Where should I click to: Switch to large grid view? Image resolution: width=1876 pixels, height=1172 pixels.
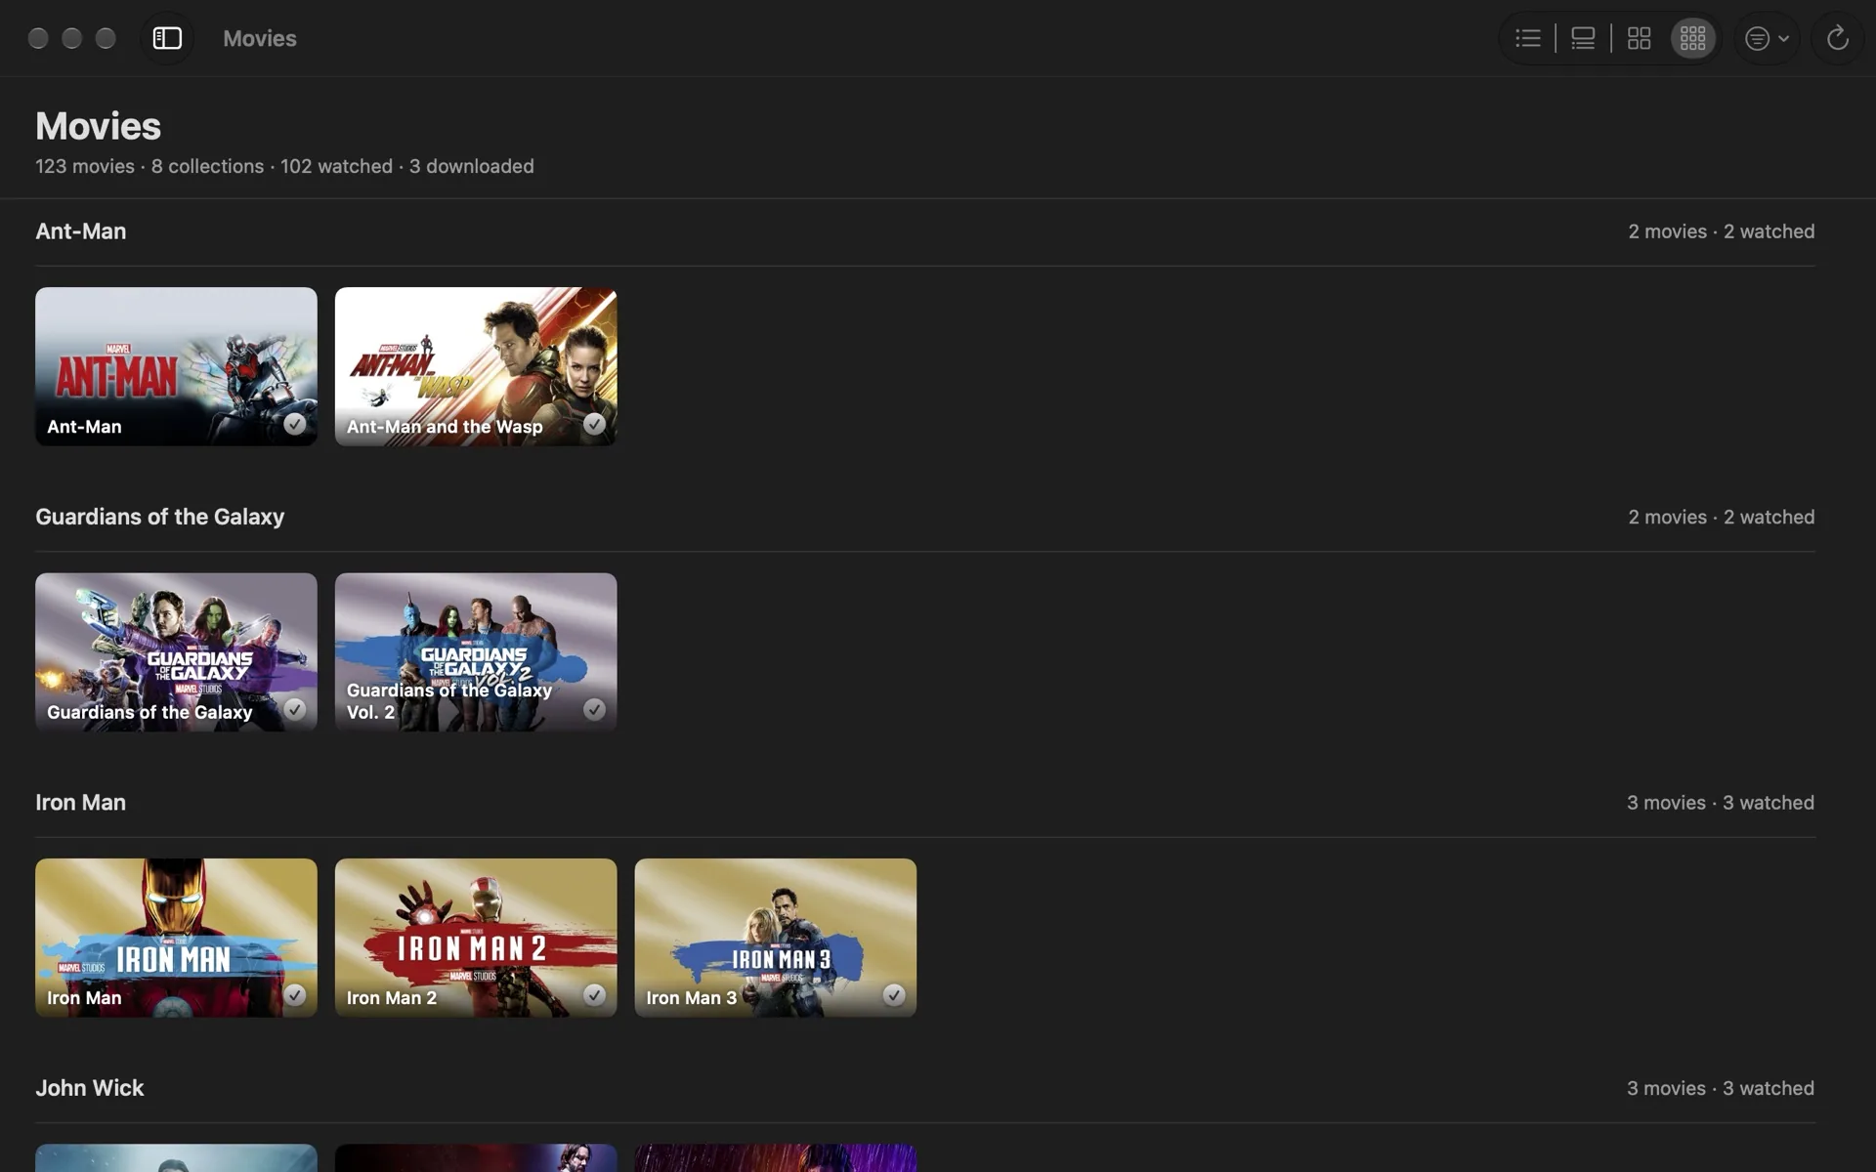[1639, 38]
